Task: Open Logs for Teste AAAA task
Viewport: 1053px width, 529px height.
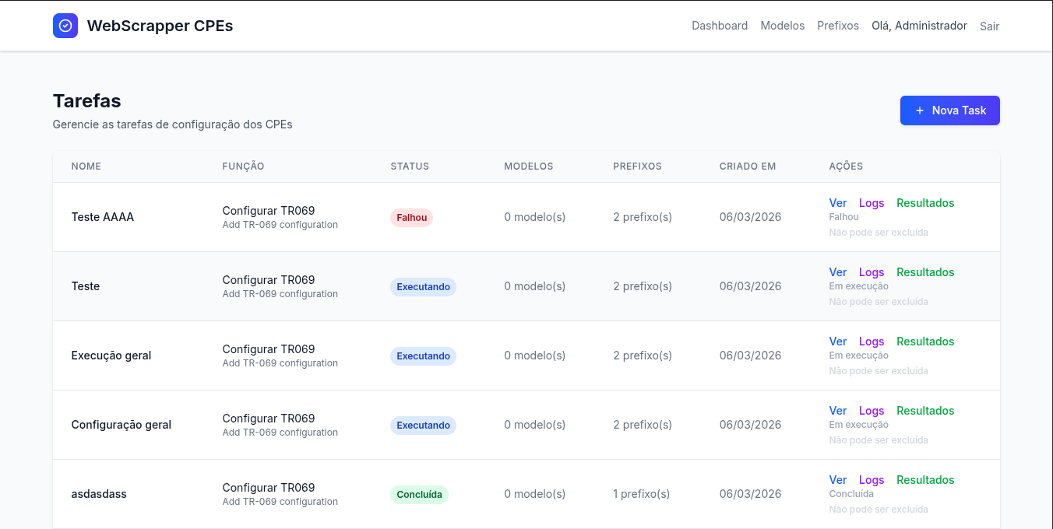Action: tap(871, 203)
